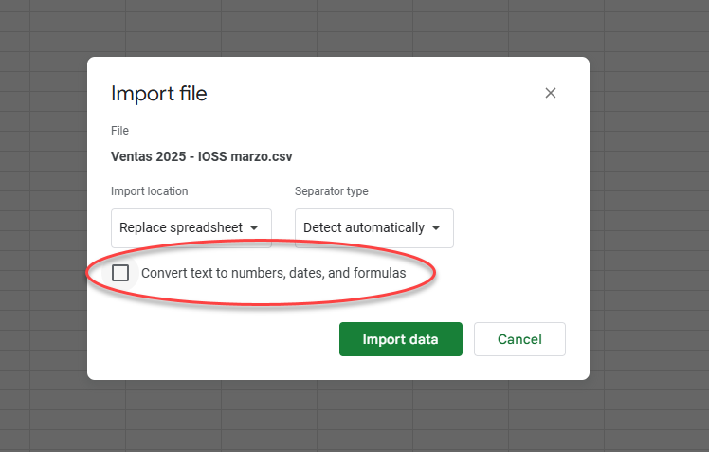Image resolution: width=709 pixels, height=452 pixels.
Task: Click empty dialog area left of Import data
Action: pos(218,339)
